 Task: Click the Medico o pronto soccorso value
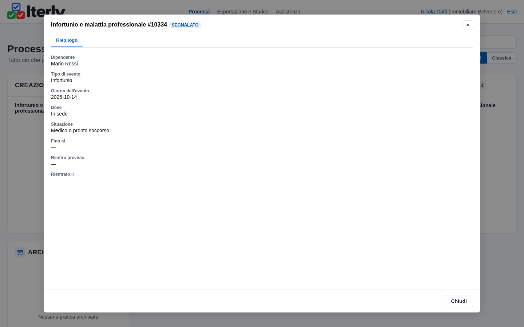[80, 130]
